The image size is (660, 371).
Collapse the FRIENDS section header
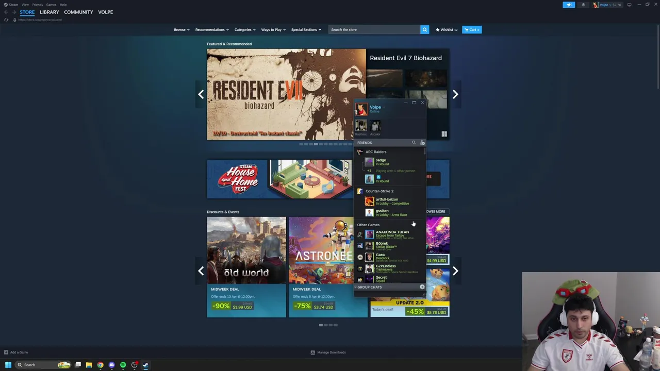tap(365, 143)
